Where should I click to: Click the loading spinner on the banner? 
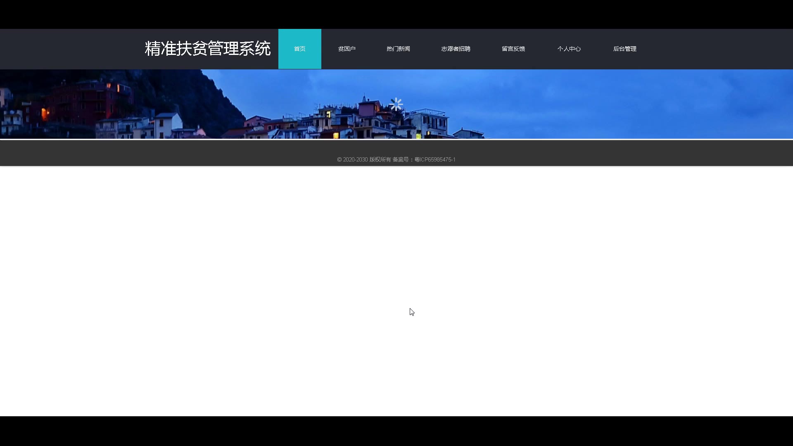pyautogui.click(x=396, y=104)
